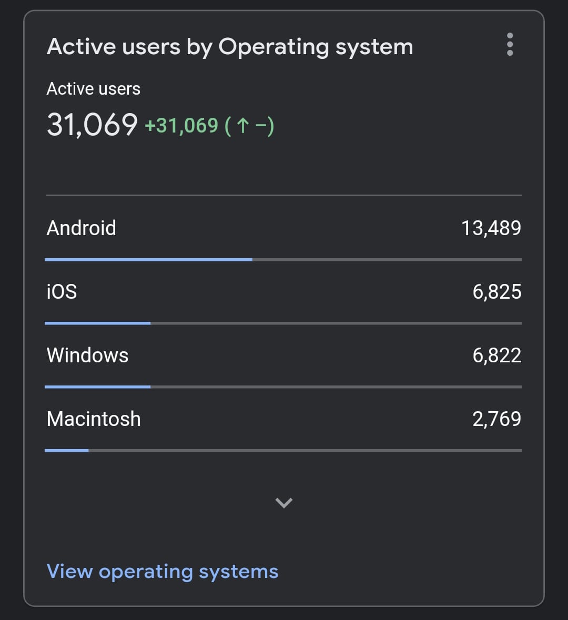This screenshot has height=620, width=568.
Task: Expand more rows with the down chevron
Action: pos(283,503)
